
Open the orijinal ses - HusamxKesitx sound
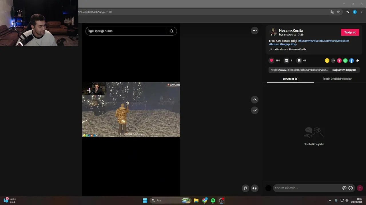click(x=288, y=49)
